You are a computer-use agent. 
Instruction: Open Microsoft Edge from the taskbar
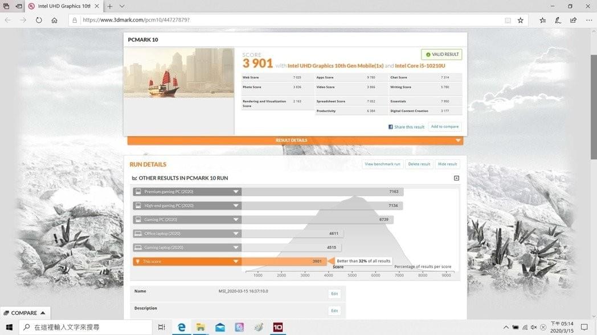182,328
